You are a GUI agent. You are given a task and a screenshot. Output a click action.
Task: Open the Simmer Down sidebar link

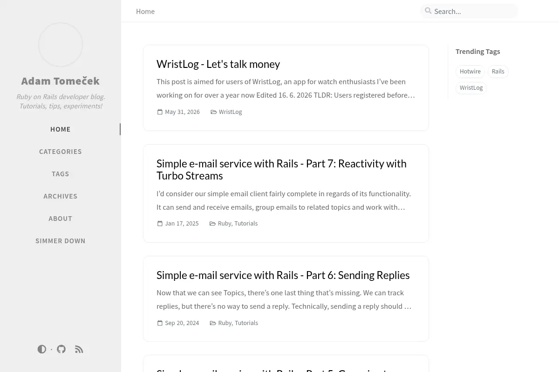coord(61,241)
